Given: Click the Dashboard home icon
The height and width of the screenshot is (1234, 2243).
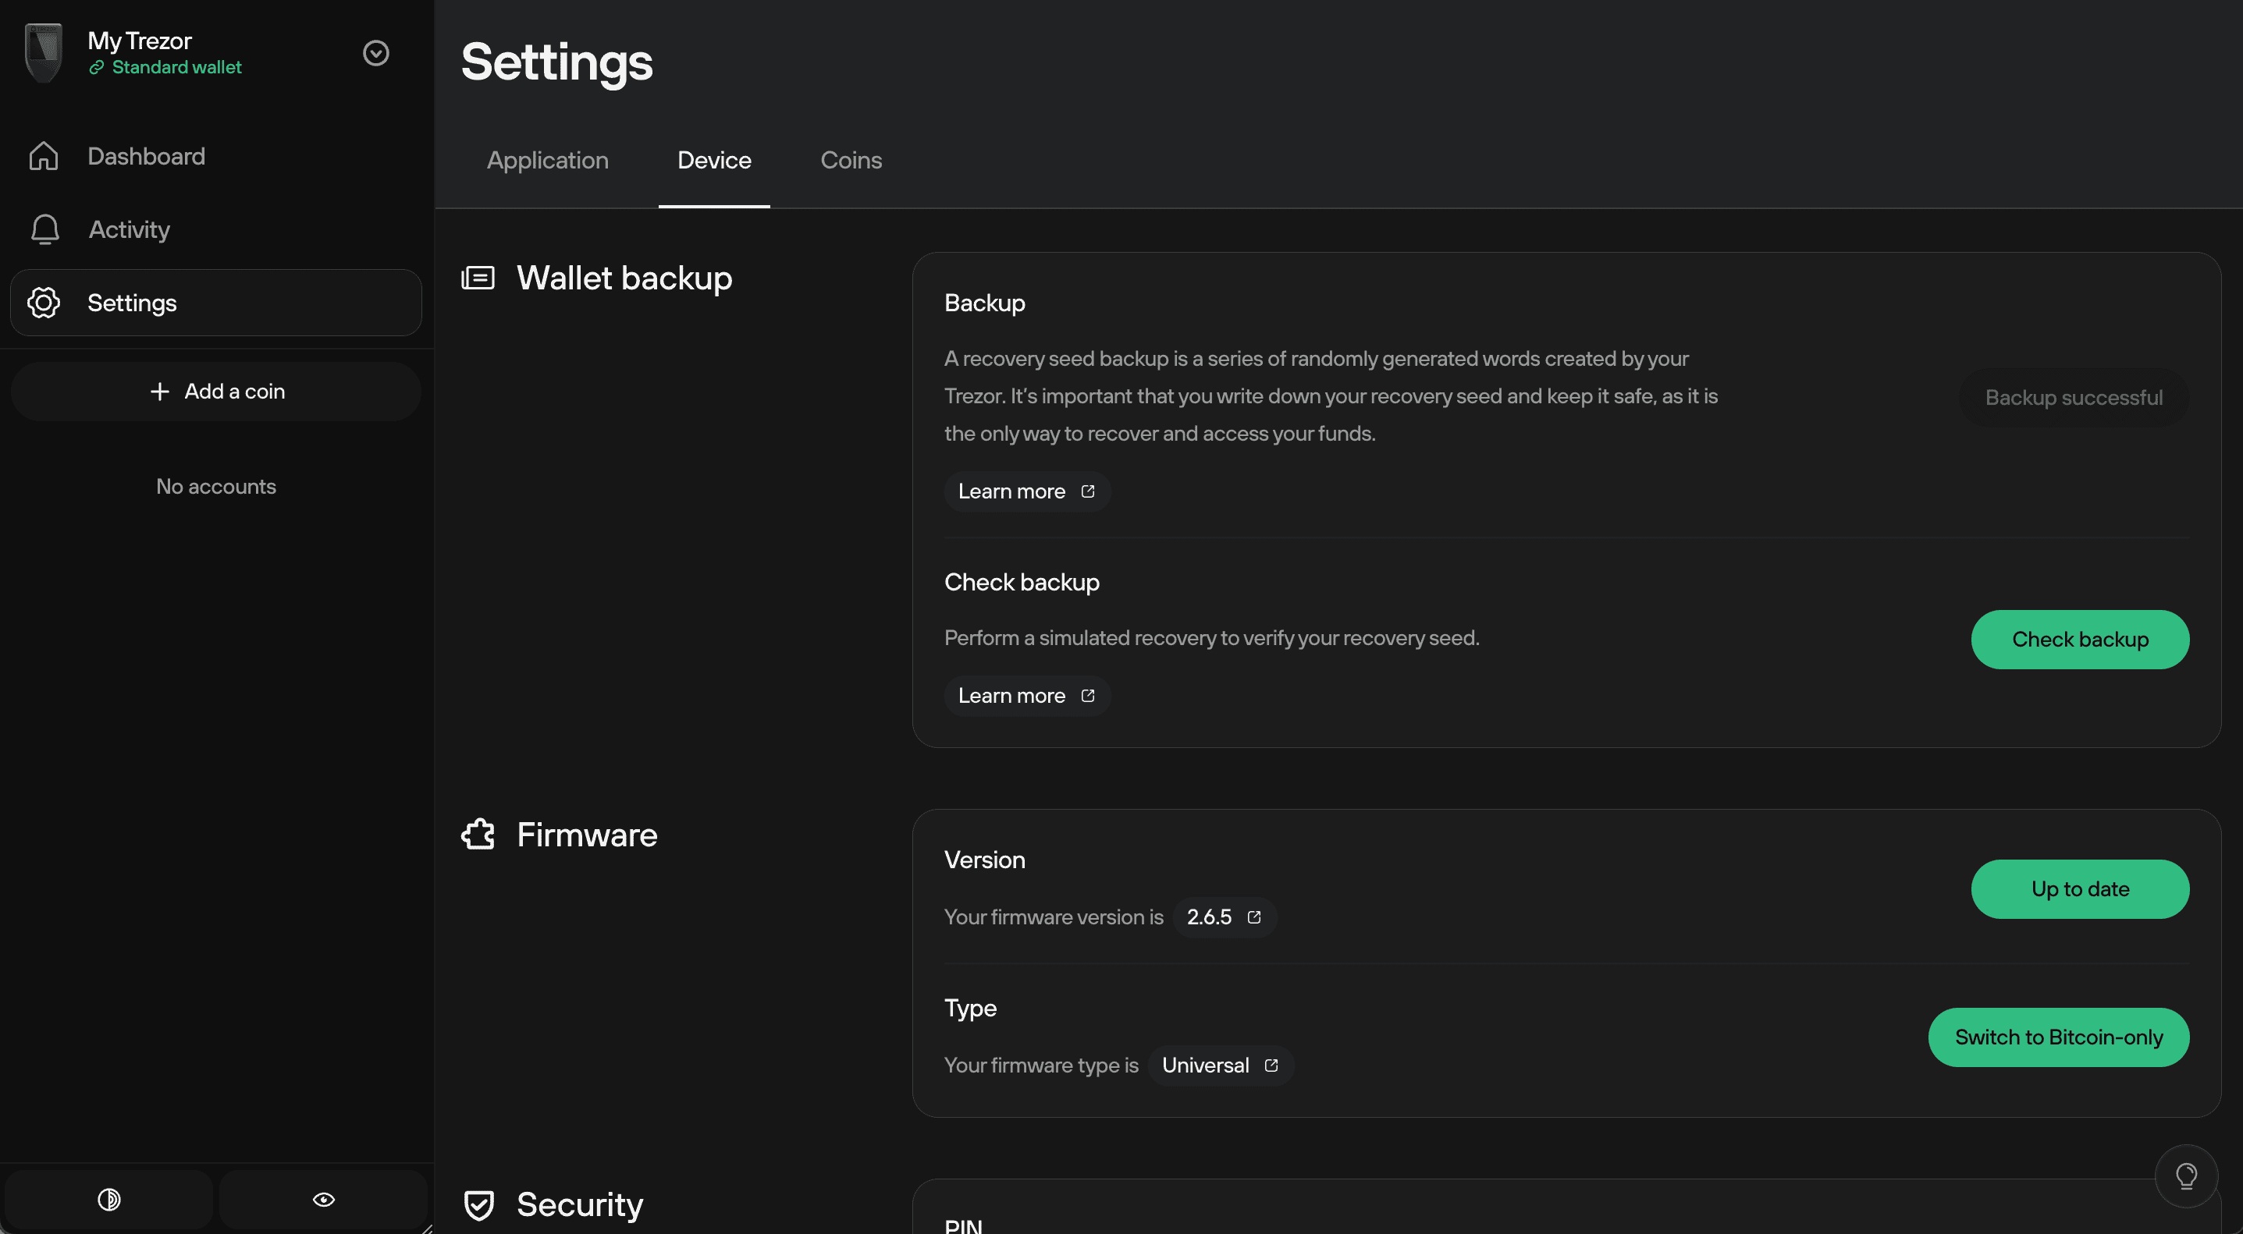Looking at the screenshot, I should (44, 157).
